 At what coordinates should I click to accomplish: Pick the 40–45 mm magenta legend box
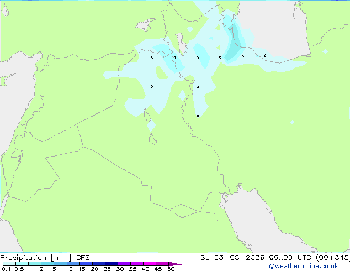pyautogui.click(x=150, y=264)
